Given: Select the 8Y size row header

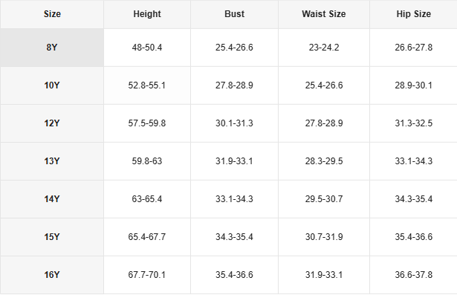Looking at the screenshot, I should (x=52, y=48).
